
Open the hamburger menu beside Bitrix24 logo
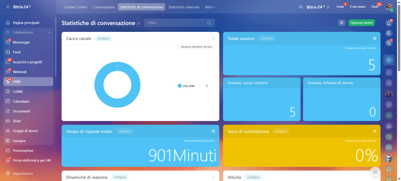point(8,7)
